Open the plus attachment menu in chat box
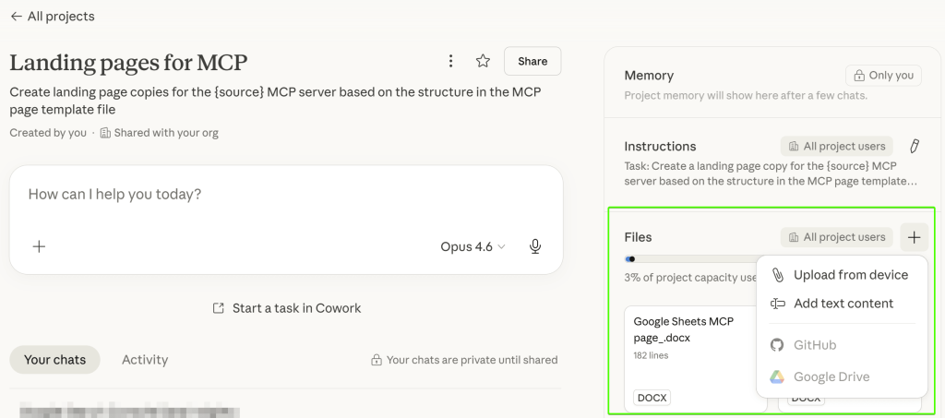Screen dimensions: 945x418 point(39,246)
